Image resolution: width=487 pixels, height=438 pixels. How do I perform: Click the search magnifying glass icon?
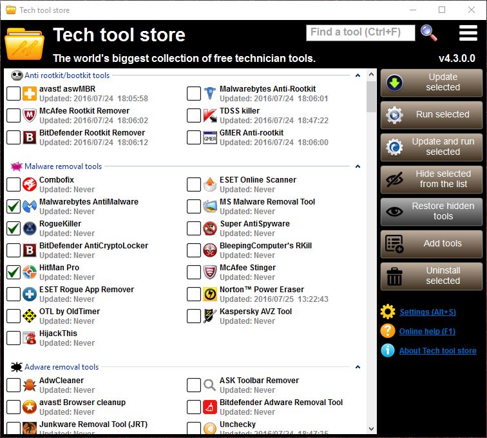tap(429, 33)
